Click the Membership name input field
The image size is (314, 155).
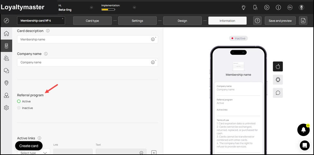point(88,39)
